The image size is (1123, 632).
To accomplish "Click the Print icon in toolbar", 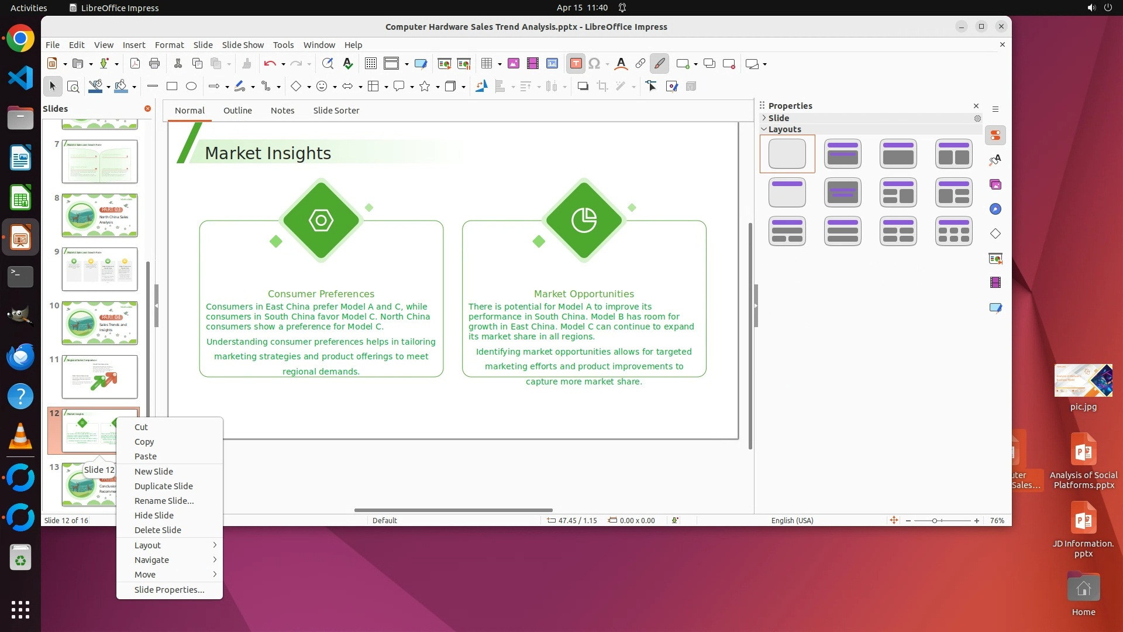I will (154, 64).
